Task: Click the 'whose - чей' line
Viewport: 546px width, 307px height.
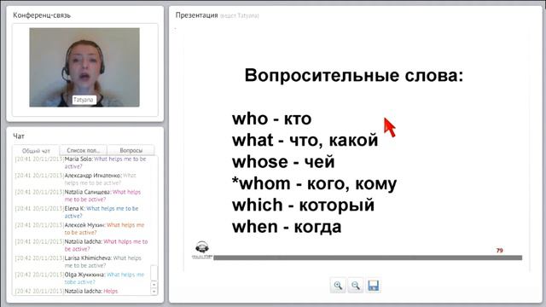Action: point(283,162)
